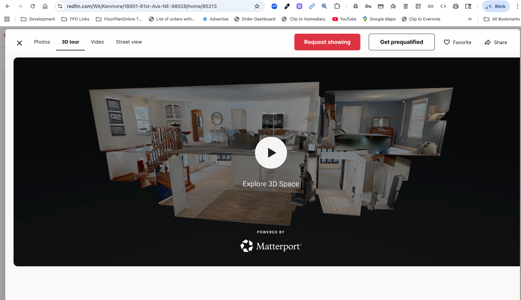
Task: Click the QR code generator icon
Action: pos(418,6)
